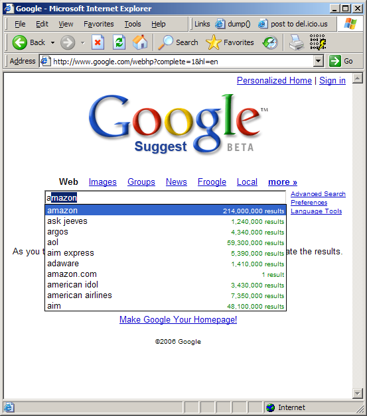Click the Advanced Search link
Screen dimensions: 367x416
click(x=318, y=194)
